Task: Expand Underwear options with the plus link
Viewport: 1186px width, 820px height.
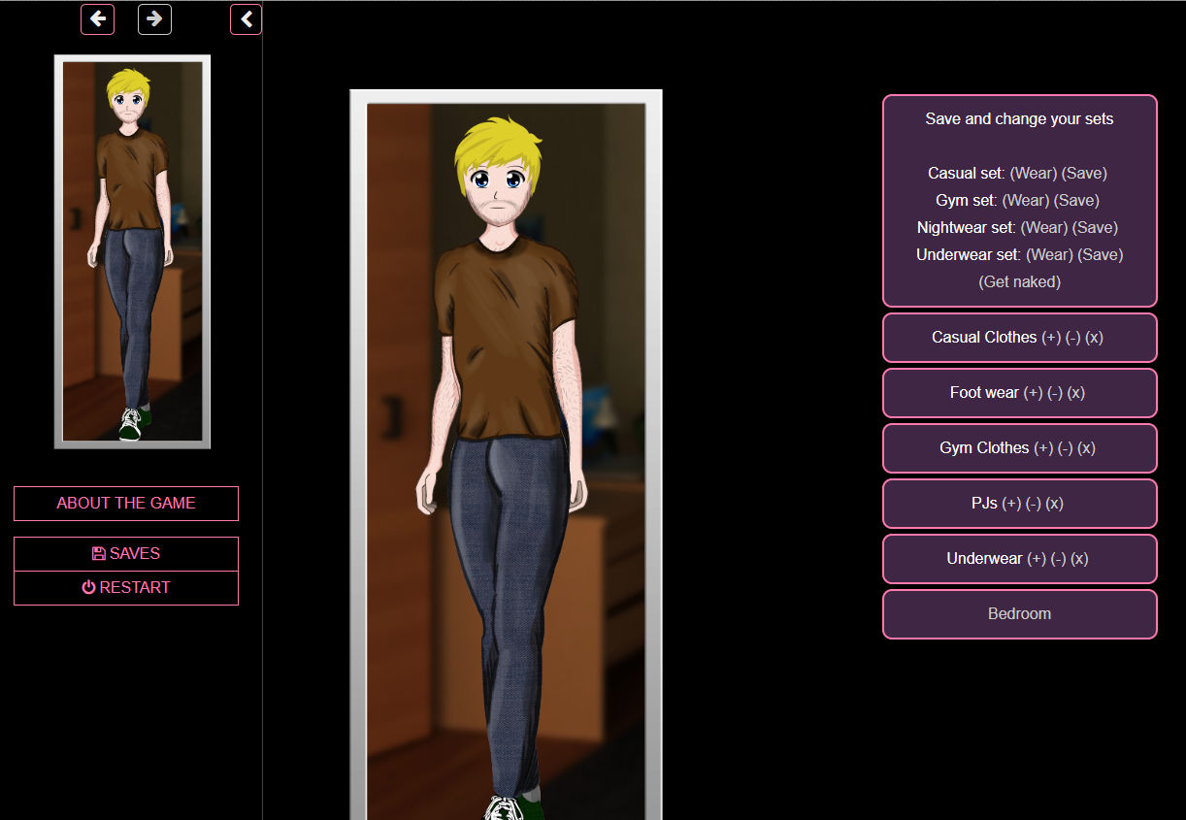Action: coord(1038,559)
